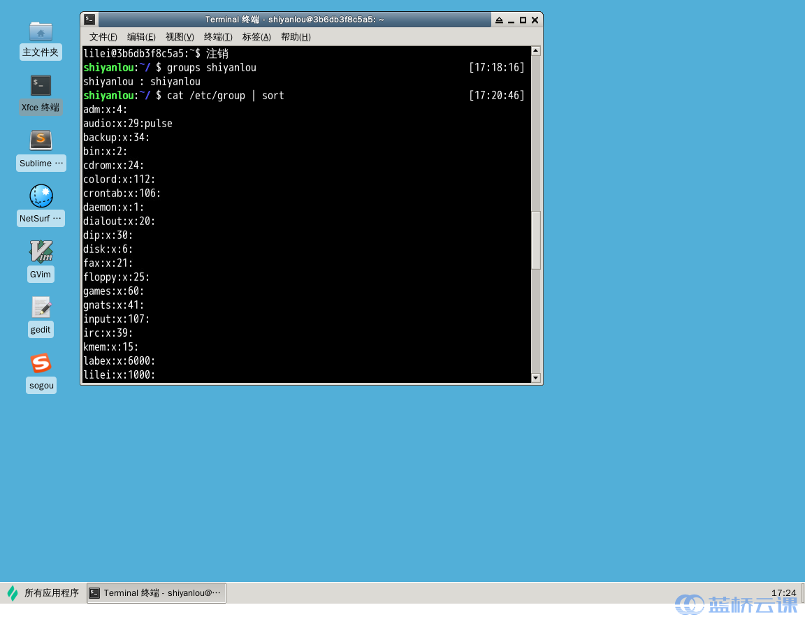Click the 17:24 clock in the panel
This screenshot has width=805, height=626.
click(x=783, y=592)
